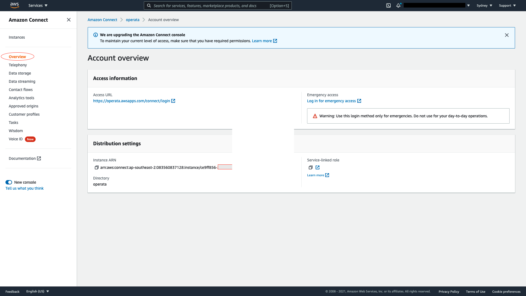Dismiss the console upgrade info banner
Image resolution: width=526 pixels, height=296 pixels.
pos(507,35)
